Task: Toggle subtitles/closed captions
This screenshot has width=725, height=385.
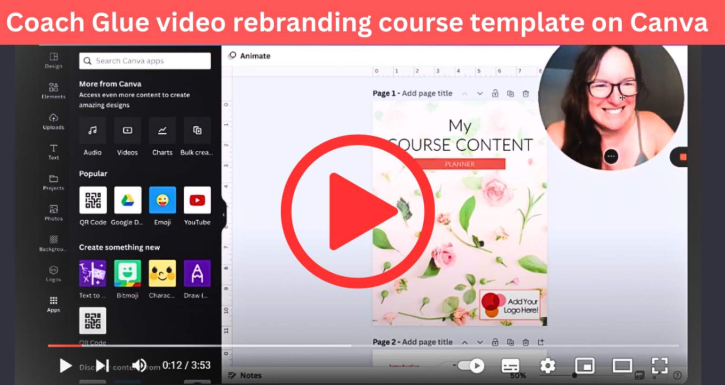Action: 511,366
